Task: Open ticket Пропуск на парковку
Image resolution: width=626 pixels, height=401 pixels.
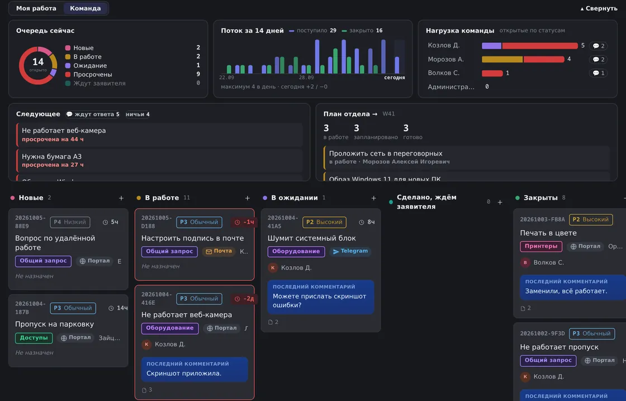Action: point(68,331)
